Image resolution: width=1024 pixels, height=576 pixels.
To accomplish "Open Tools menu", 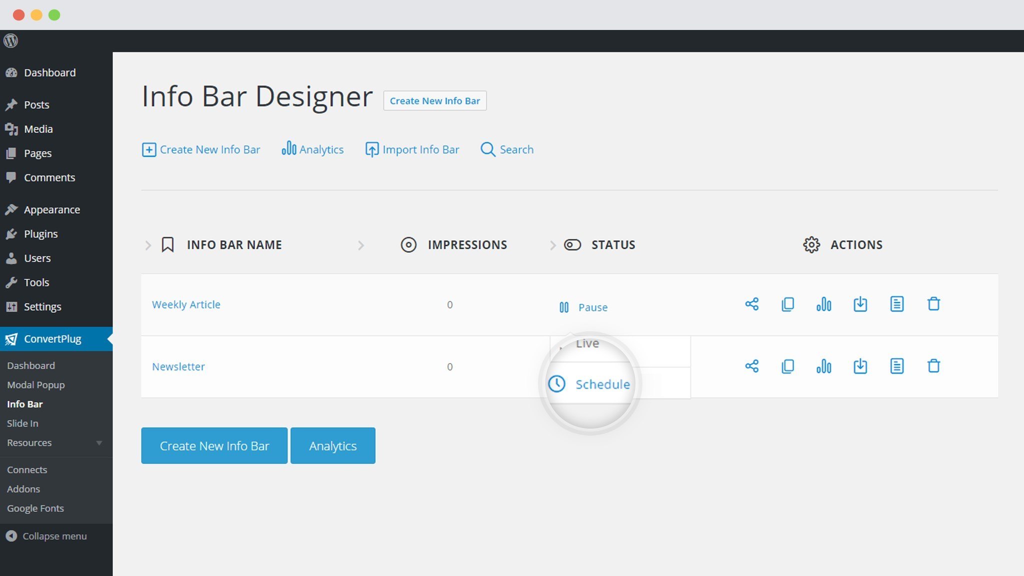I will click(36, 282).
